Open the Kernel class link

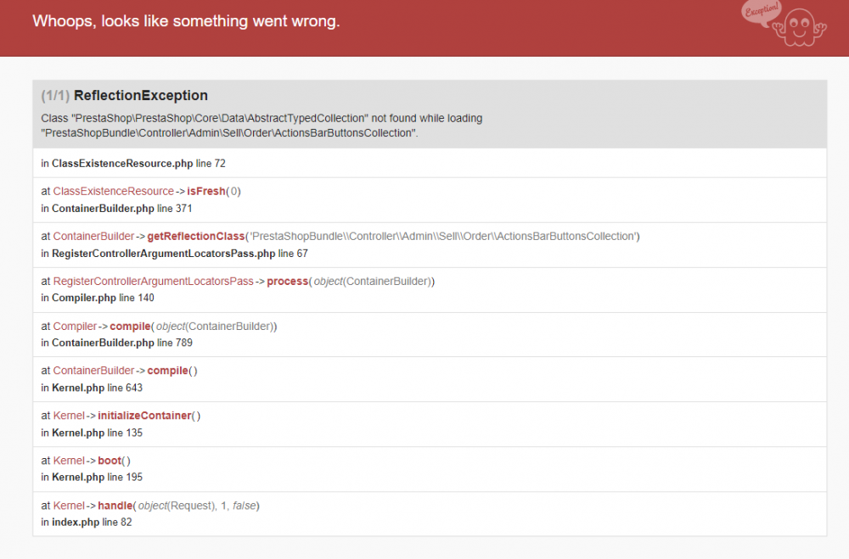point(69,415)
